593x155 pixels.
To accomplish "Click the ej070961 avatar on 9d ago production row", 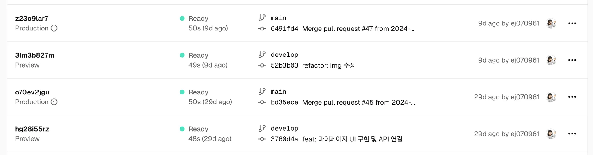I will click(x=551, y=23).
